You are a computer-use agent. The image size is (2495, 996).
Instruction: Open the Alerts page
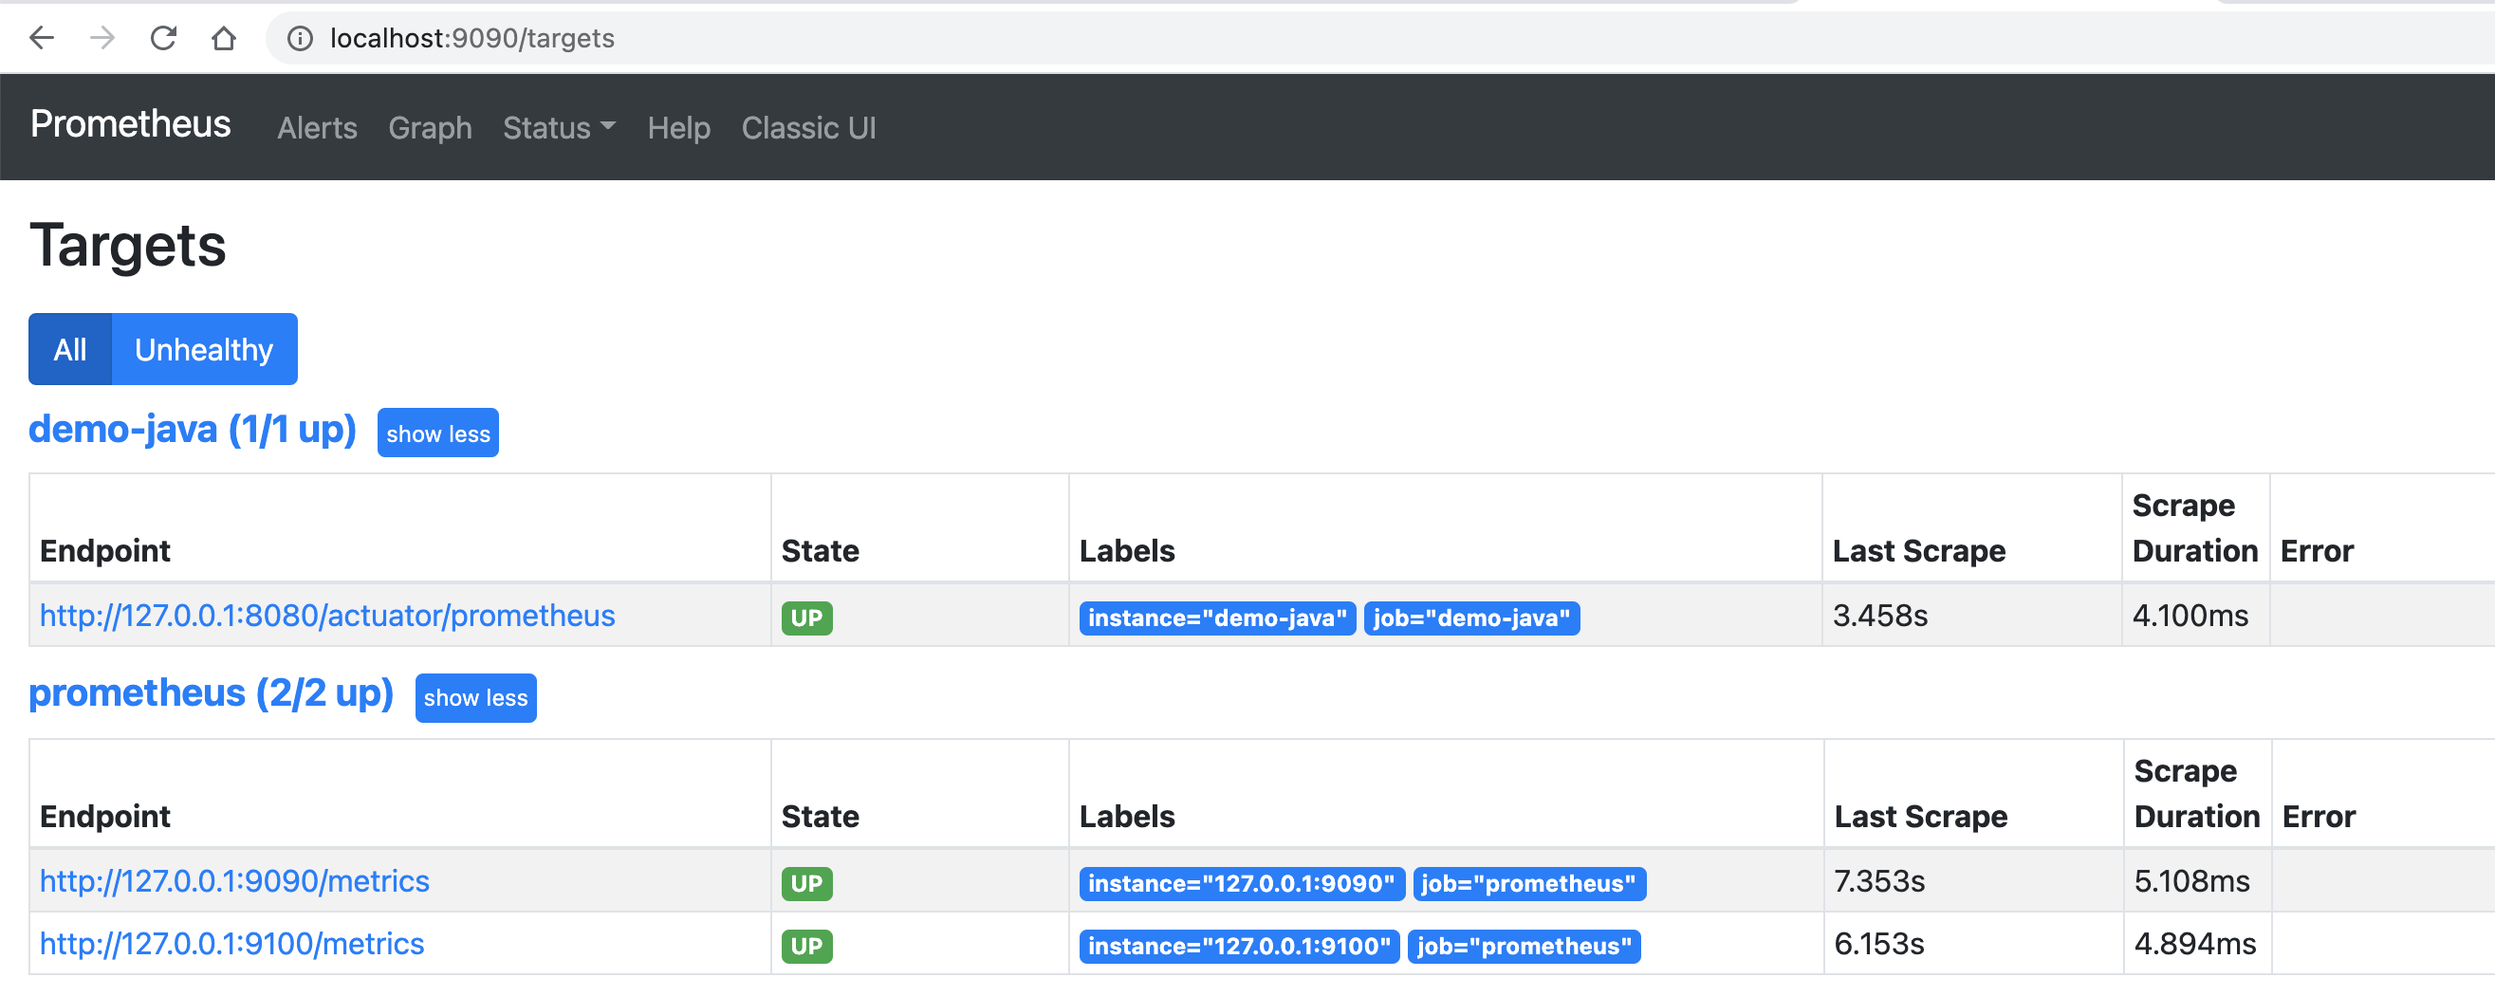317,128
